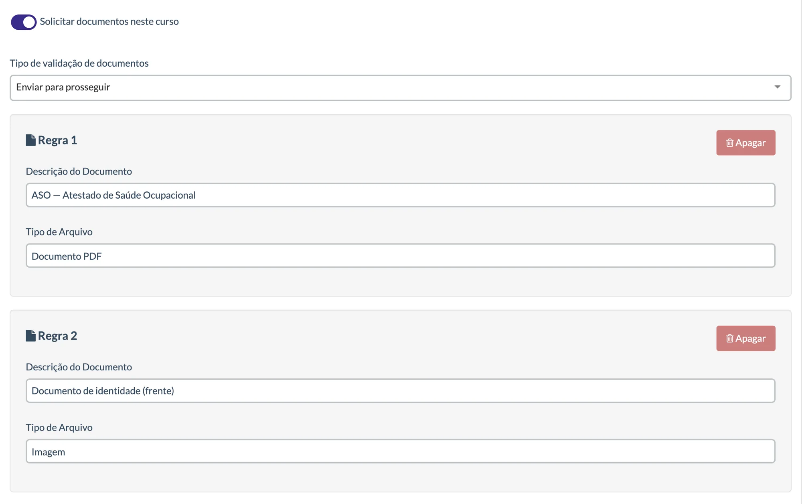802x504 pixels.
Task: Click the validation type dropdown arrow
Action: (777, 87)
